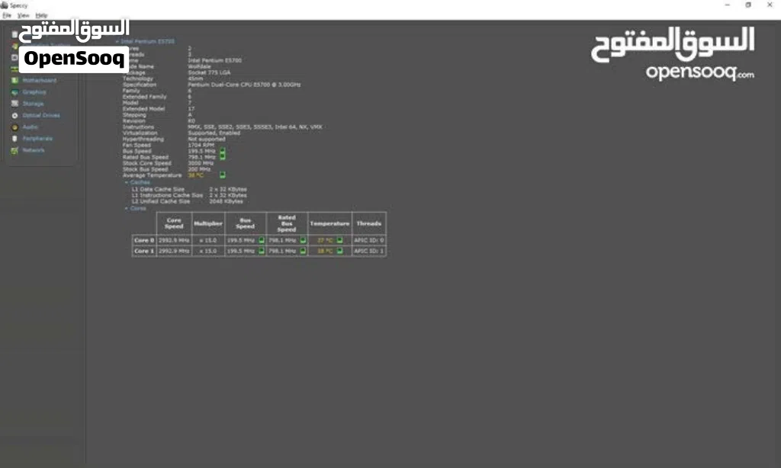Viewport: 781px width, 468px height.
Task: Click the 'L1 Data Cache Size' label
Action: click(158, 189)
